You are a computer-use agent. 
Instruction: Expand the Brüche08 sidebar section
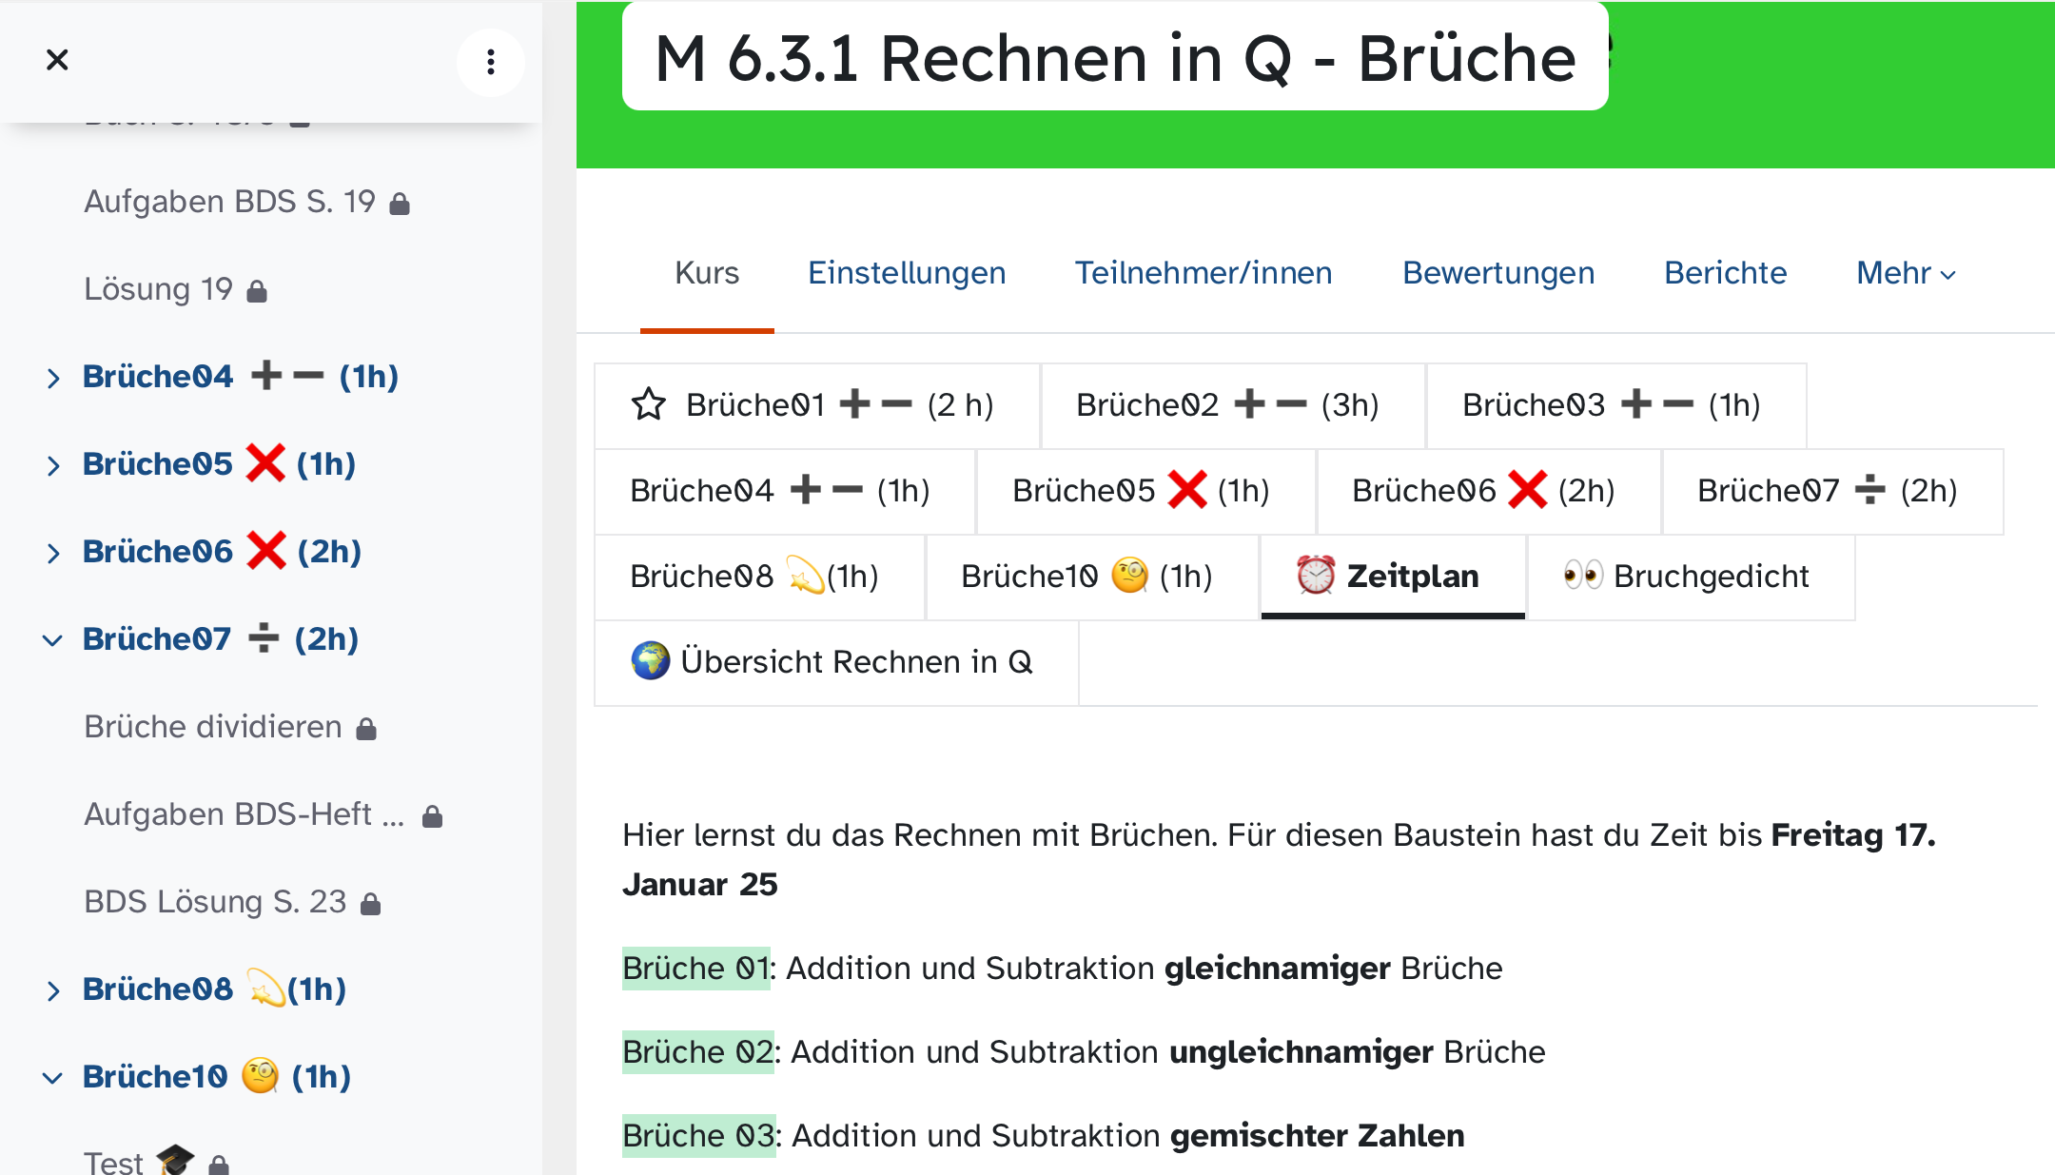(53, 990)
